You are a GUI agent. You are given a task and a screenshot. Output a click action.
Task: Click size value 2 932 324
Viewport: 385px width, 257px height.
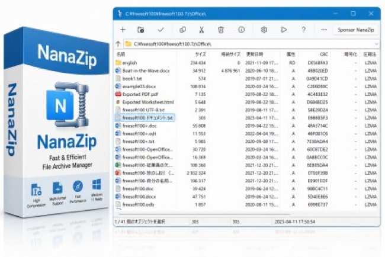point(196,173)
